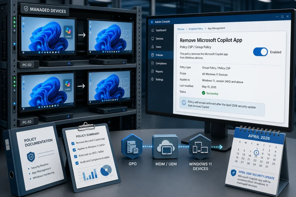Click the All Windows 11 Devices scope value
The width and height of the screenshot is (296, 197).
(215, 74)
